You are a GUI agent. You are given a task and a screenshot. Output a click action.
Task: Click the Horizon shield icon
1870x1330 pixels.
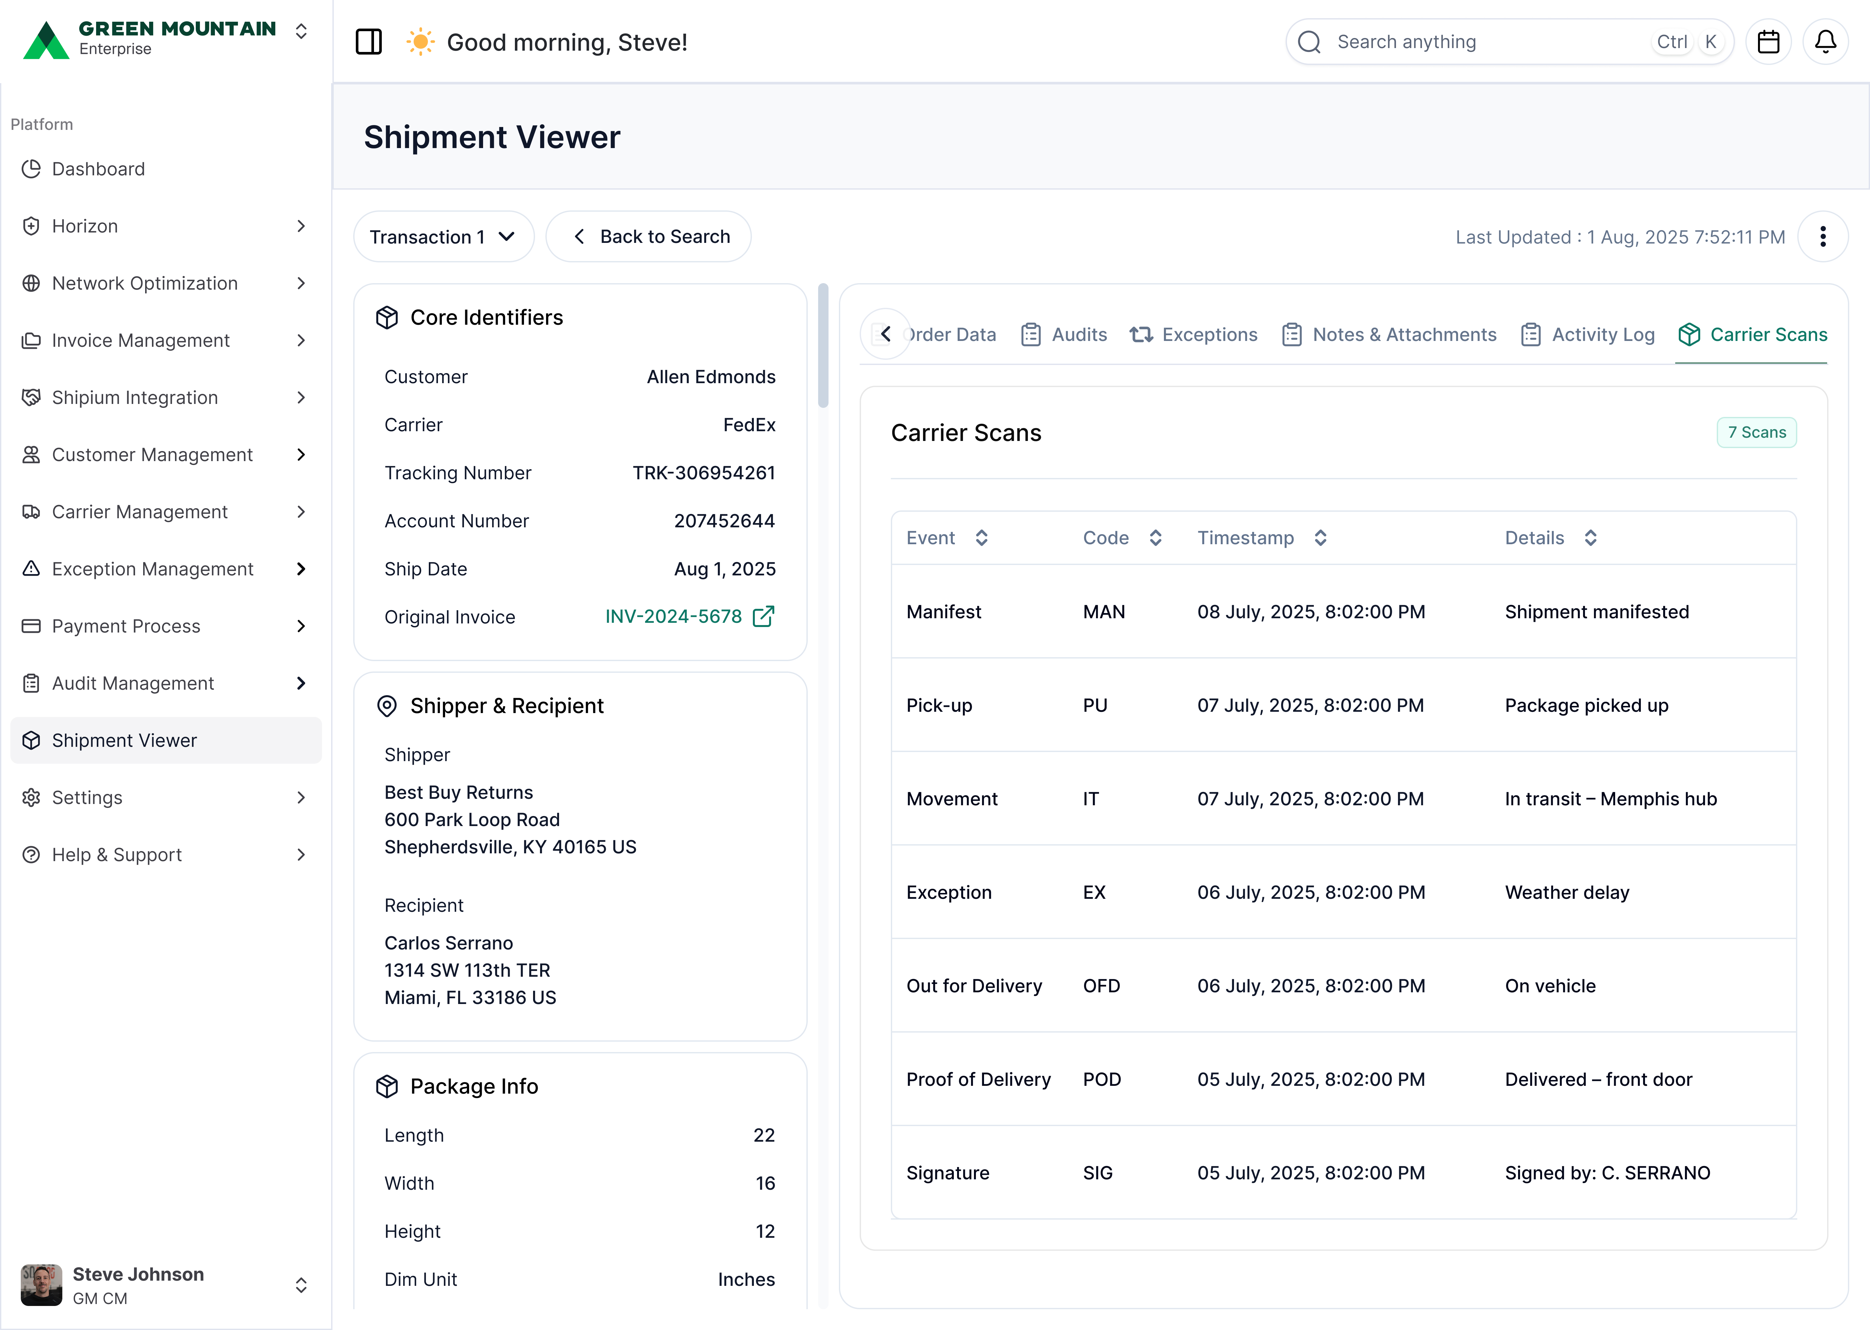tap(31, 226)
